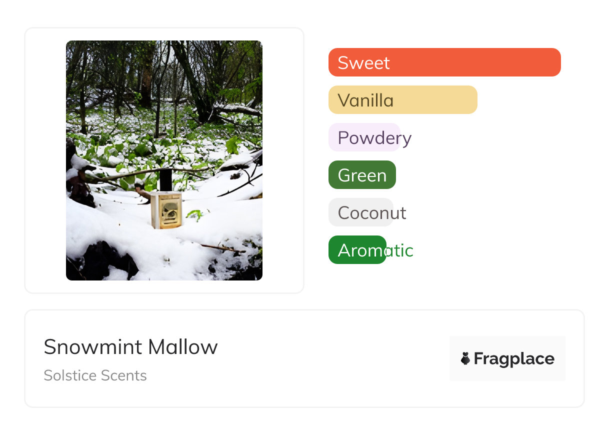
Task: Click the Fragplace bottle logo icon
Action: tap(465, 358)
